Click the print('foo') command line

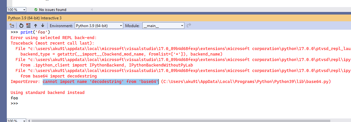(30, 32)
